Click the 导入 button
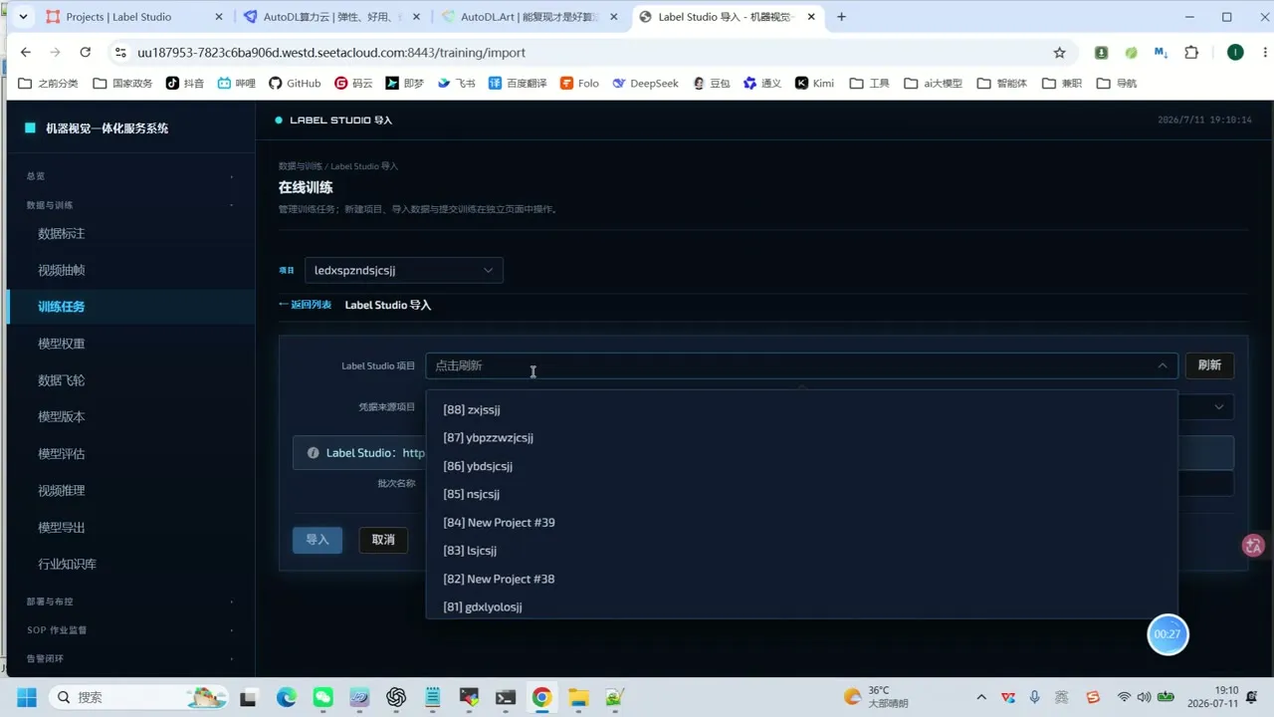 (318, 540)
